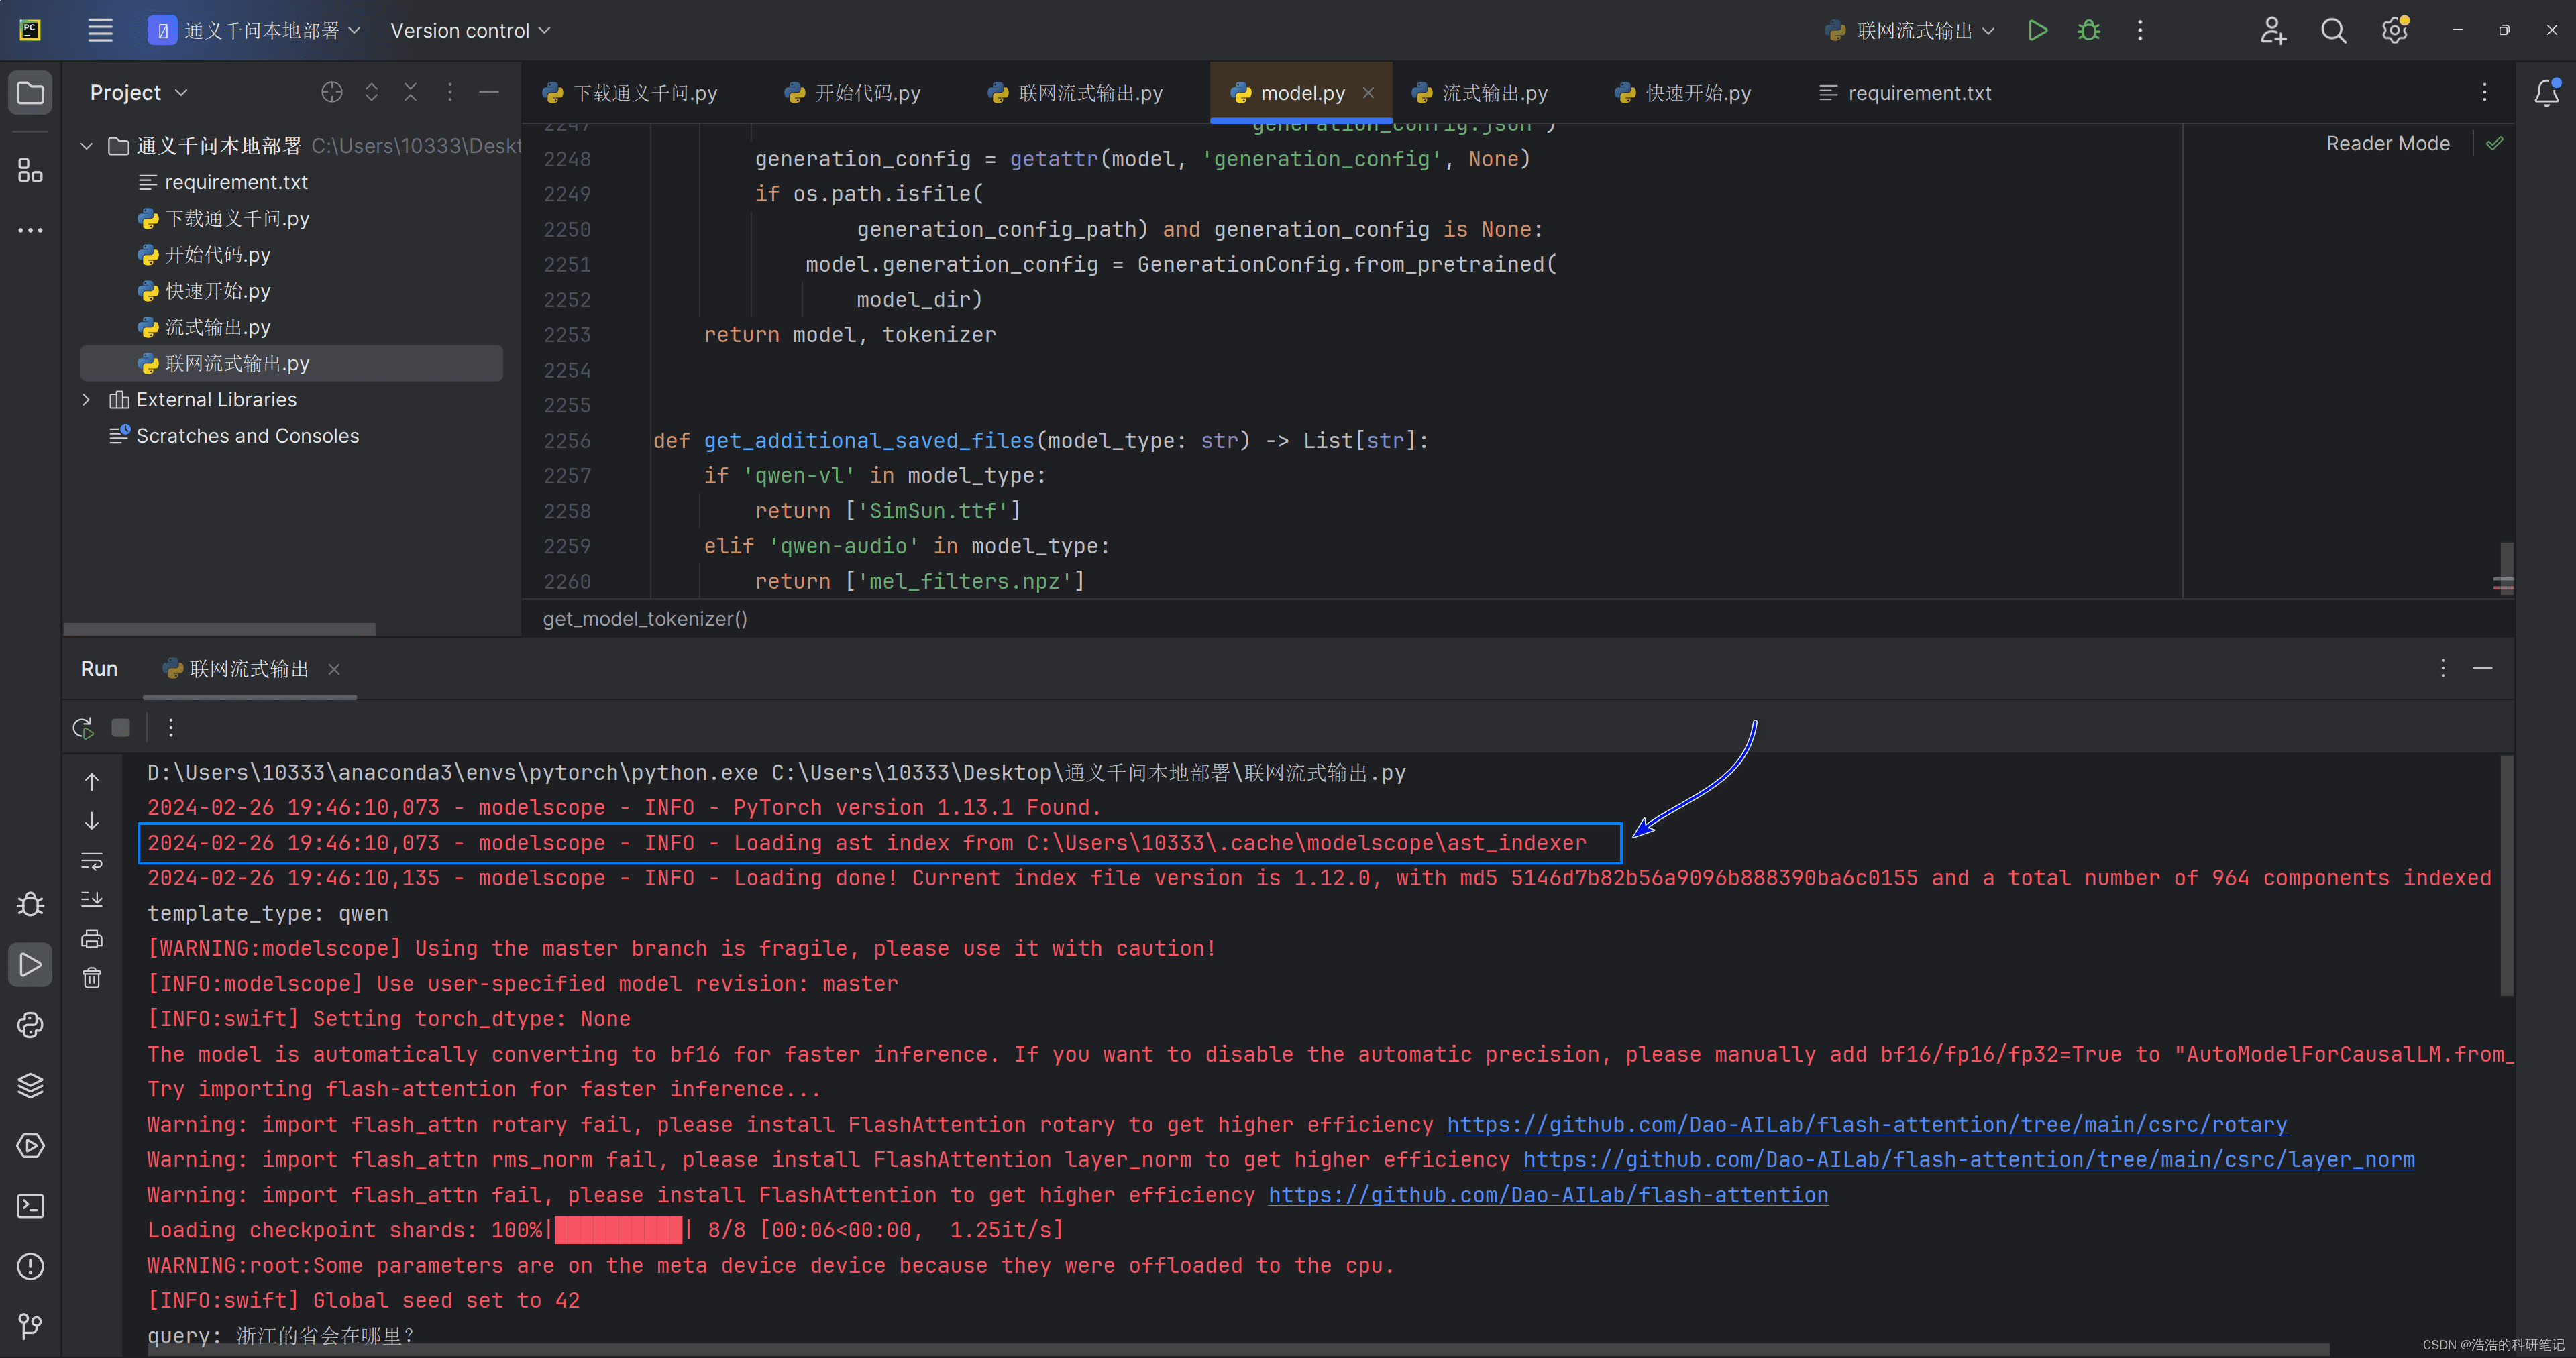Screen dimensions: 2576x1358
Task: Open more run actions in title bar
Action: point(2140,30)
